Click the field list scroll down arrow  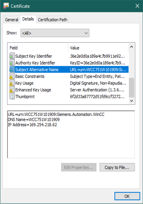pyautogui.click(x=132, y=101)
